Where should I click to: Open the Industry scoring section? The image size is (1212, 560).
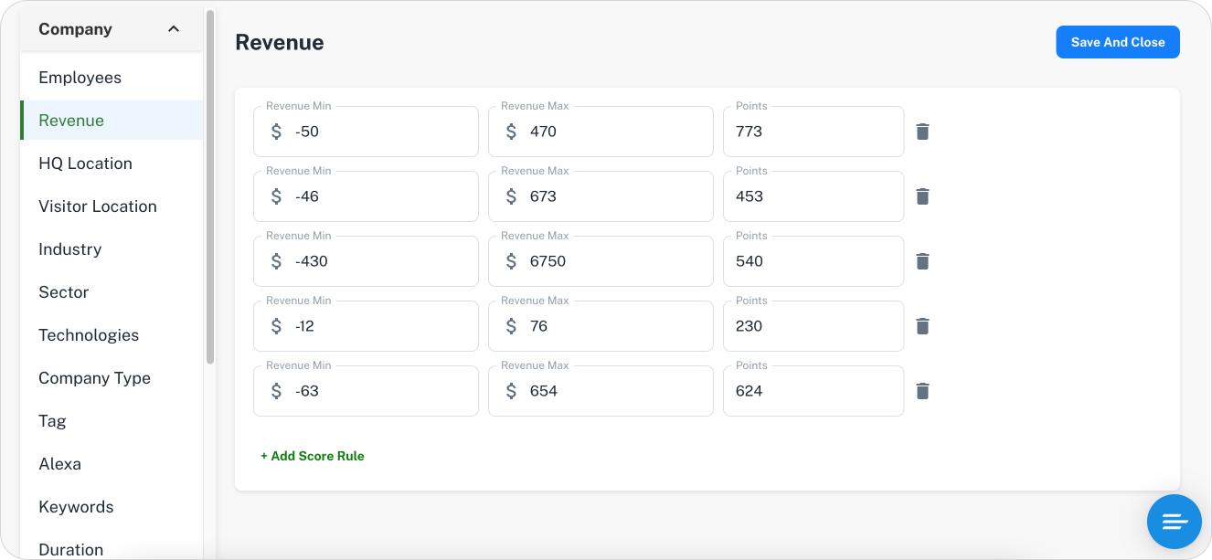click(69, 249)
